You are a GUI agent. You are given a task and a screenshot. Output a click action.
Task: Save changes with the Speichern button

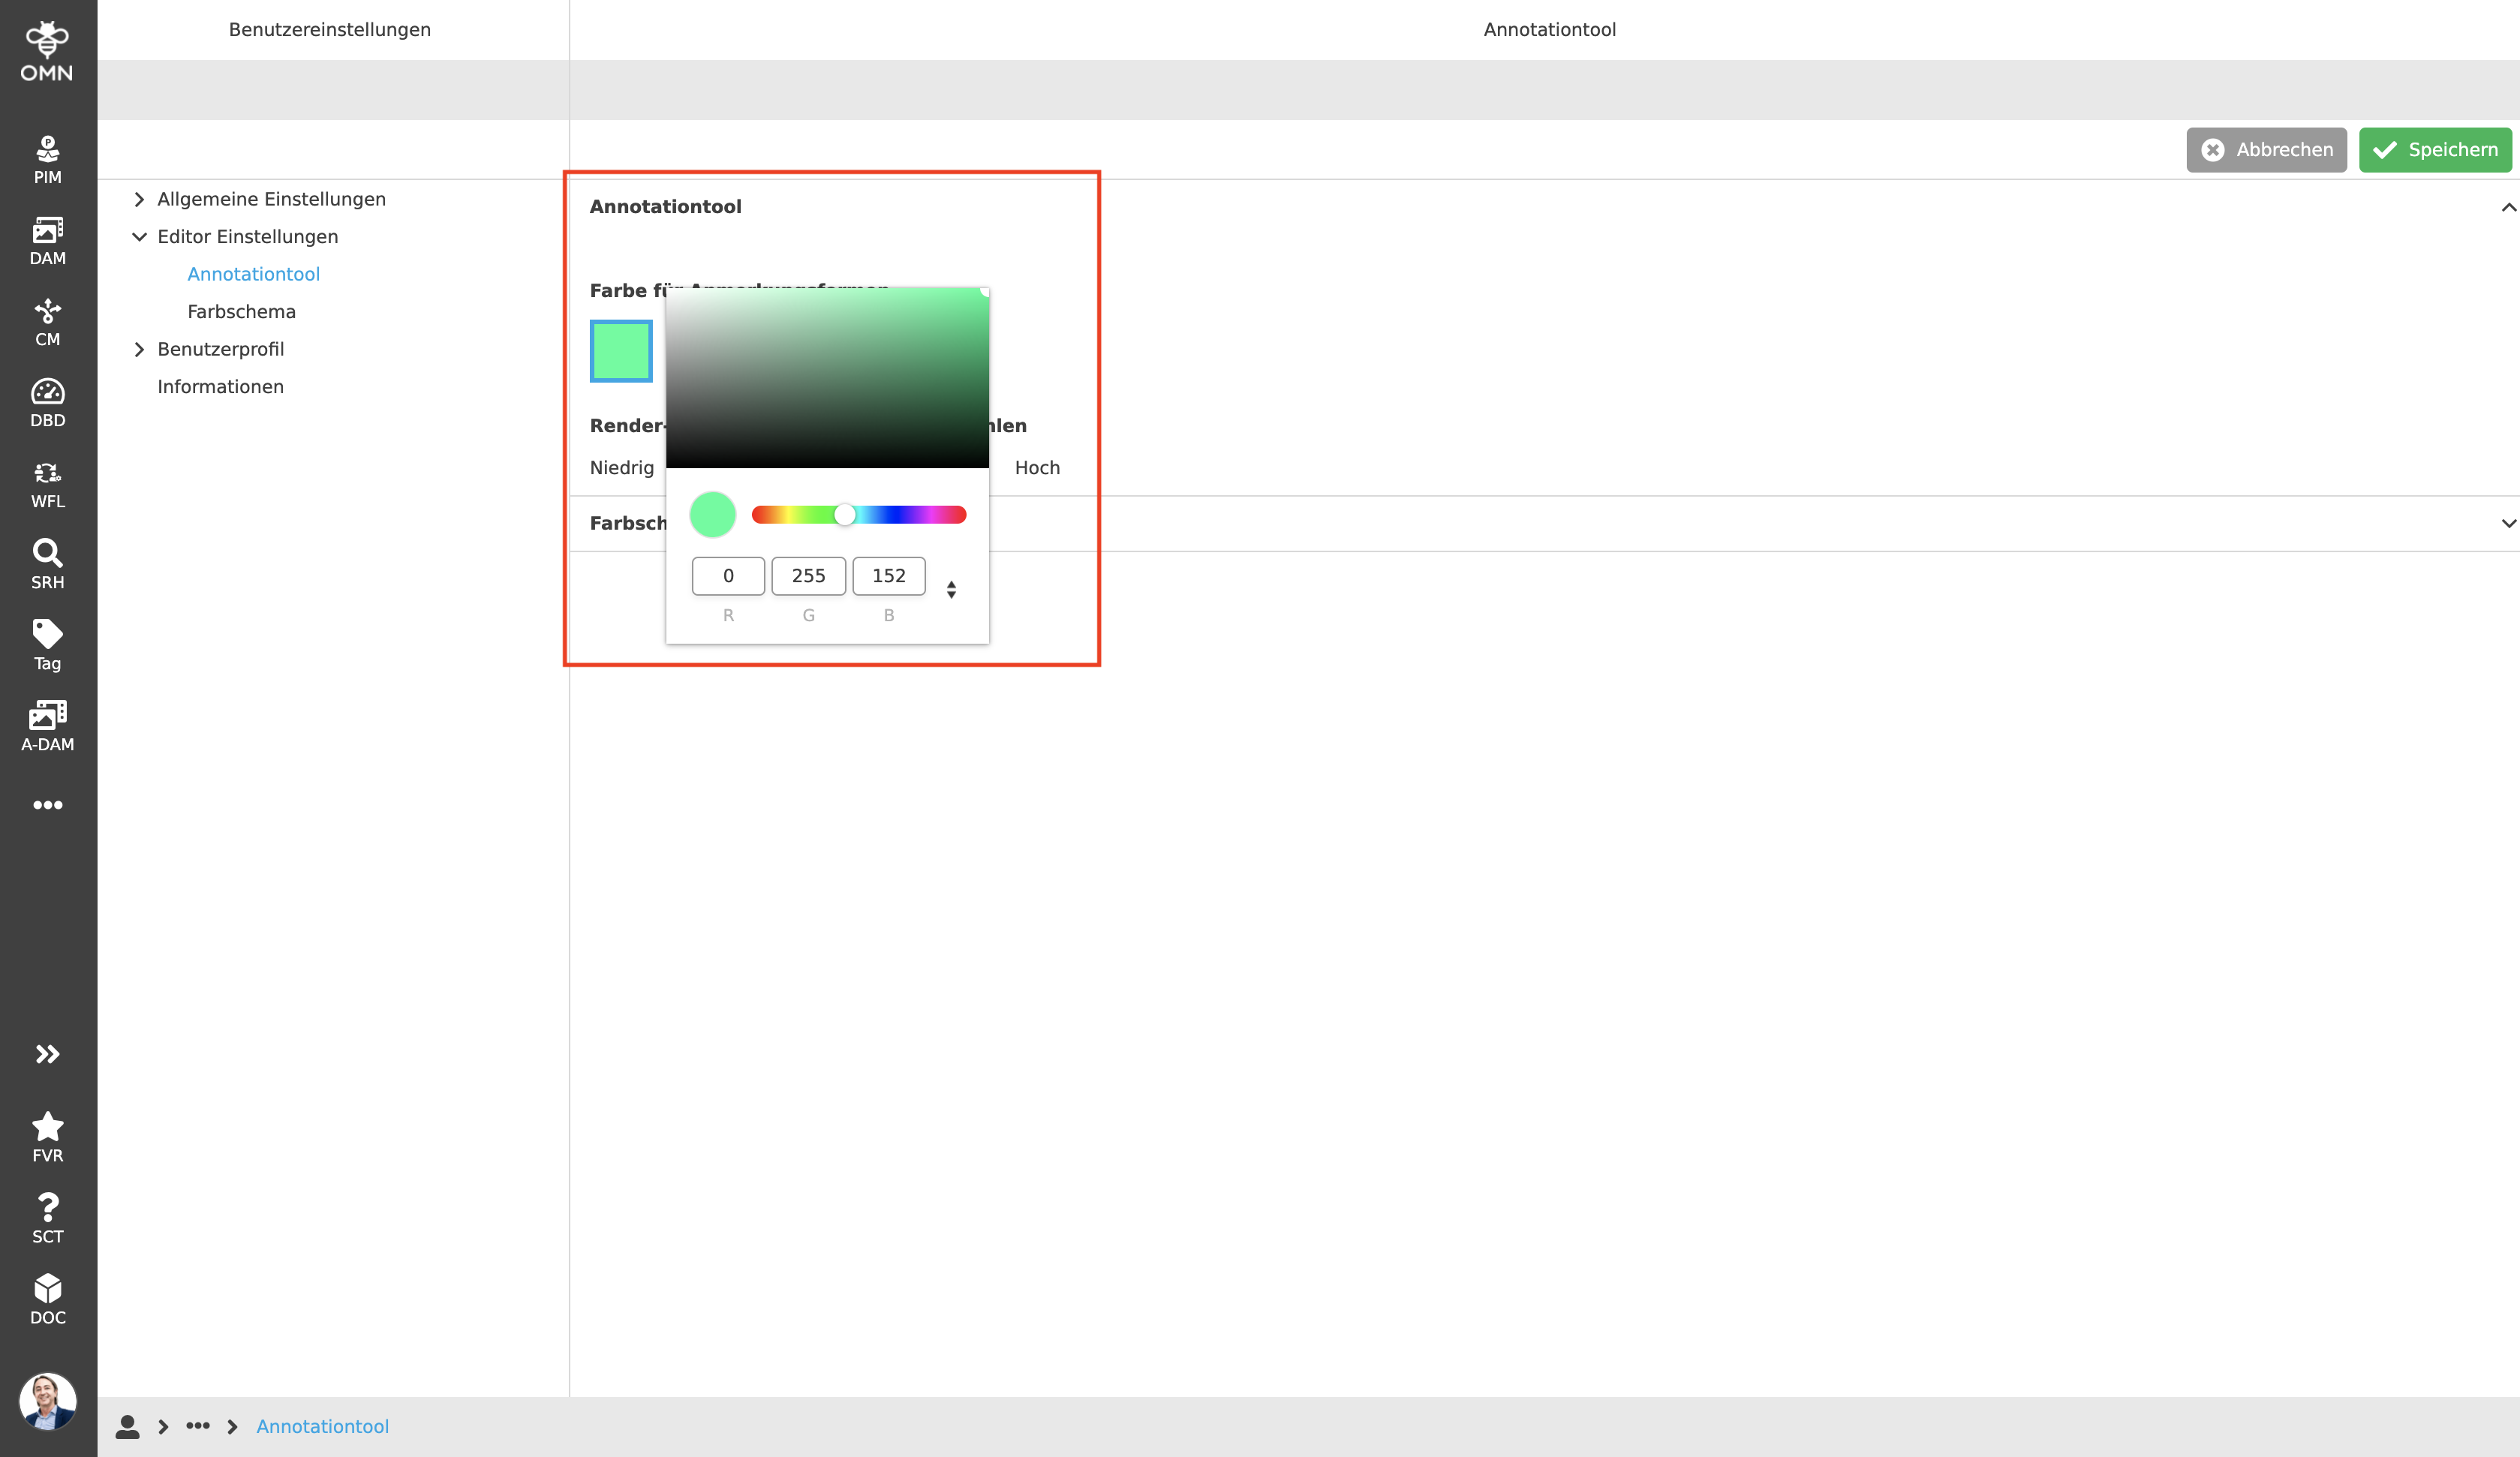[2435, 149]
